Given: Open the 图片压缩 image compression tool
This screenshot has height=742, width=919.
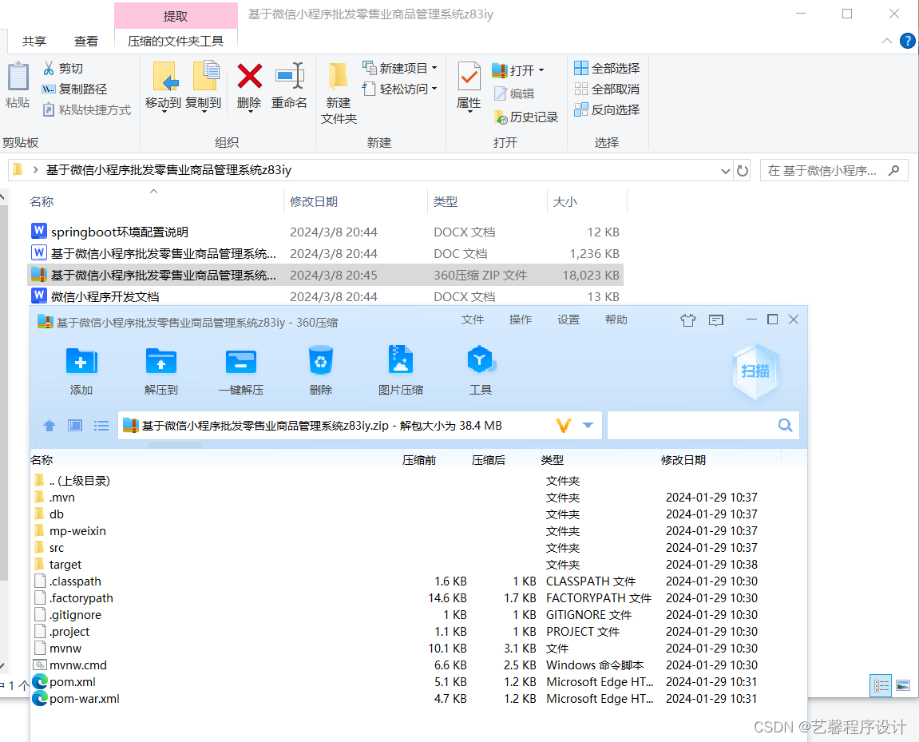Looking at the screenshot, I should [400, 370].
